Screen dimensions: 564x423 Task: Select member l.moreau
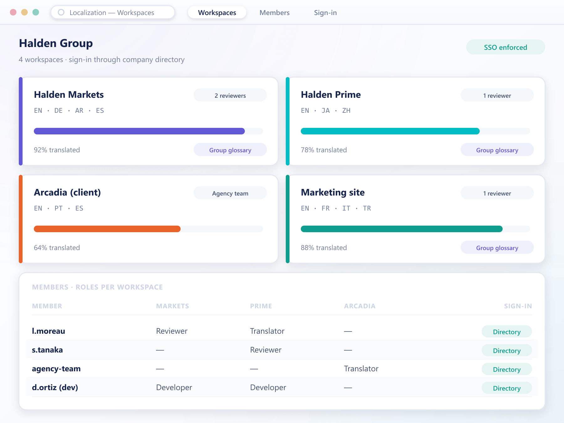pos(49,331)
